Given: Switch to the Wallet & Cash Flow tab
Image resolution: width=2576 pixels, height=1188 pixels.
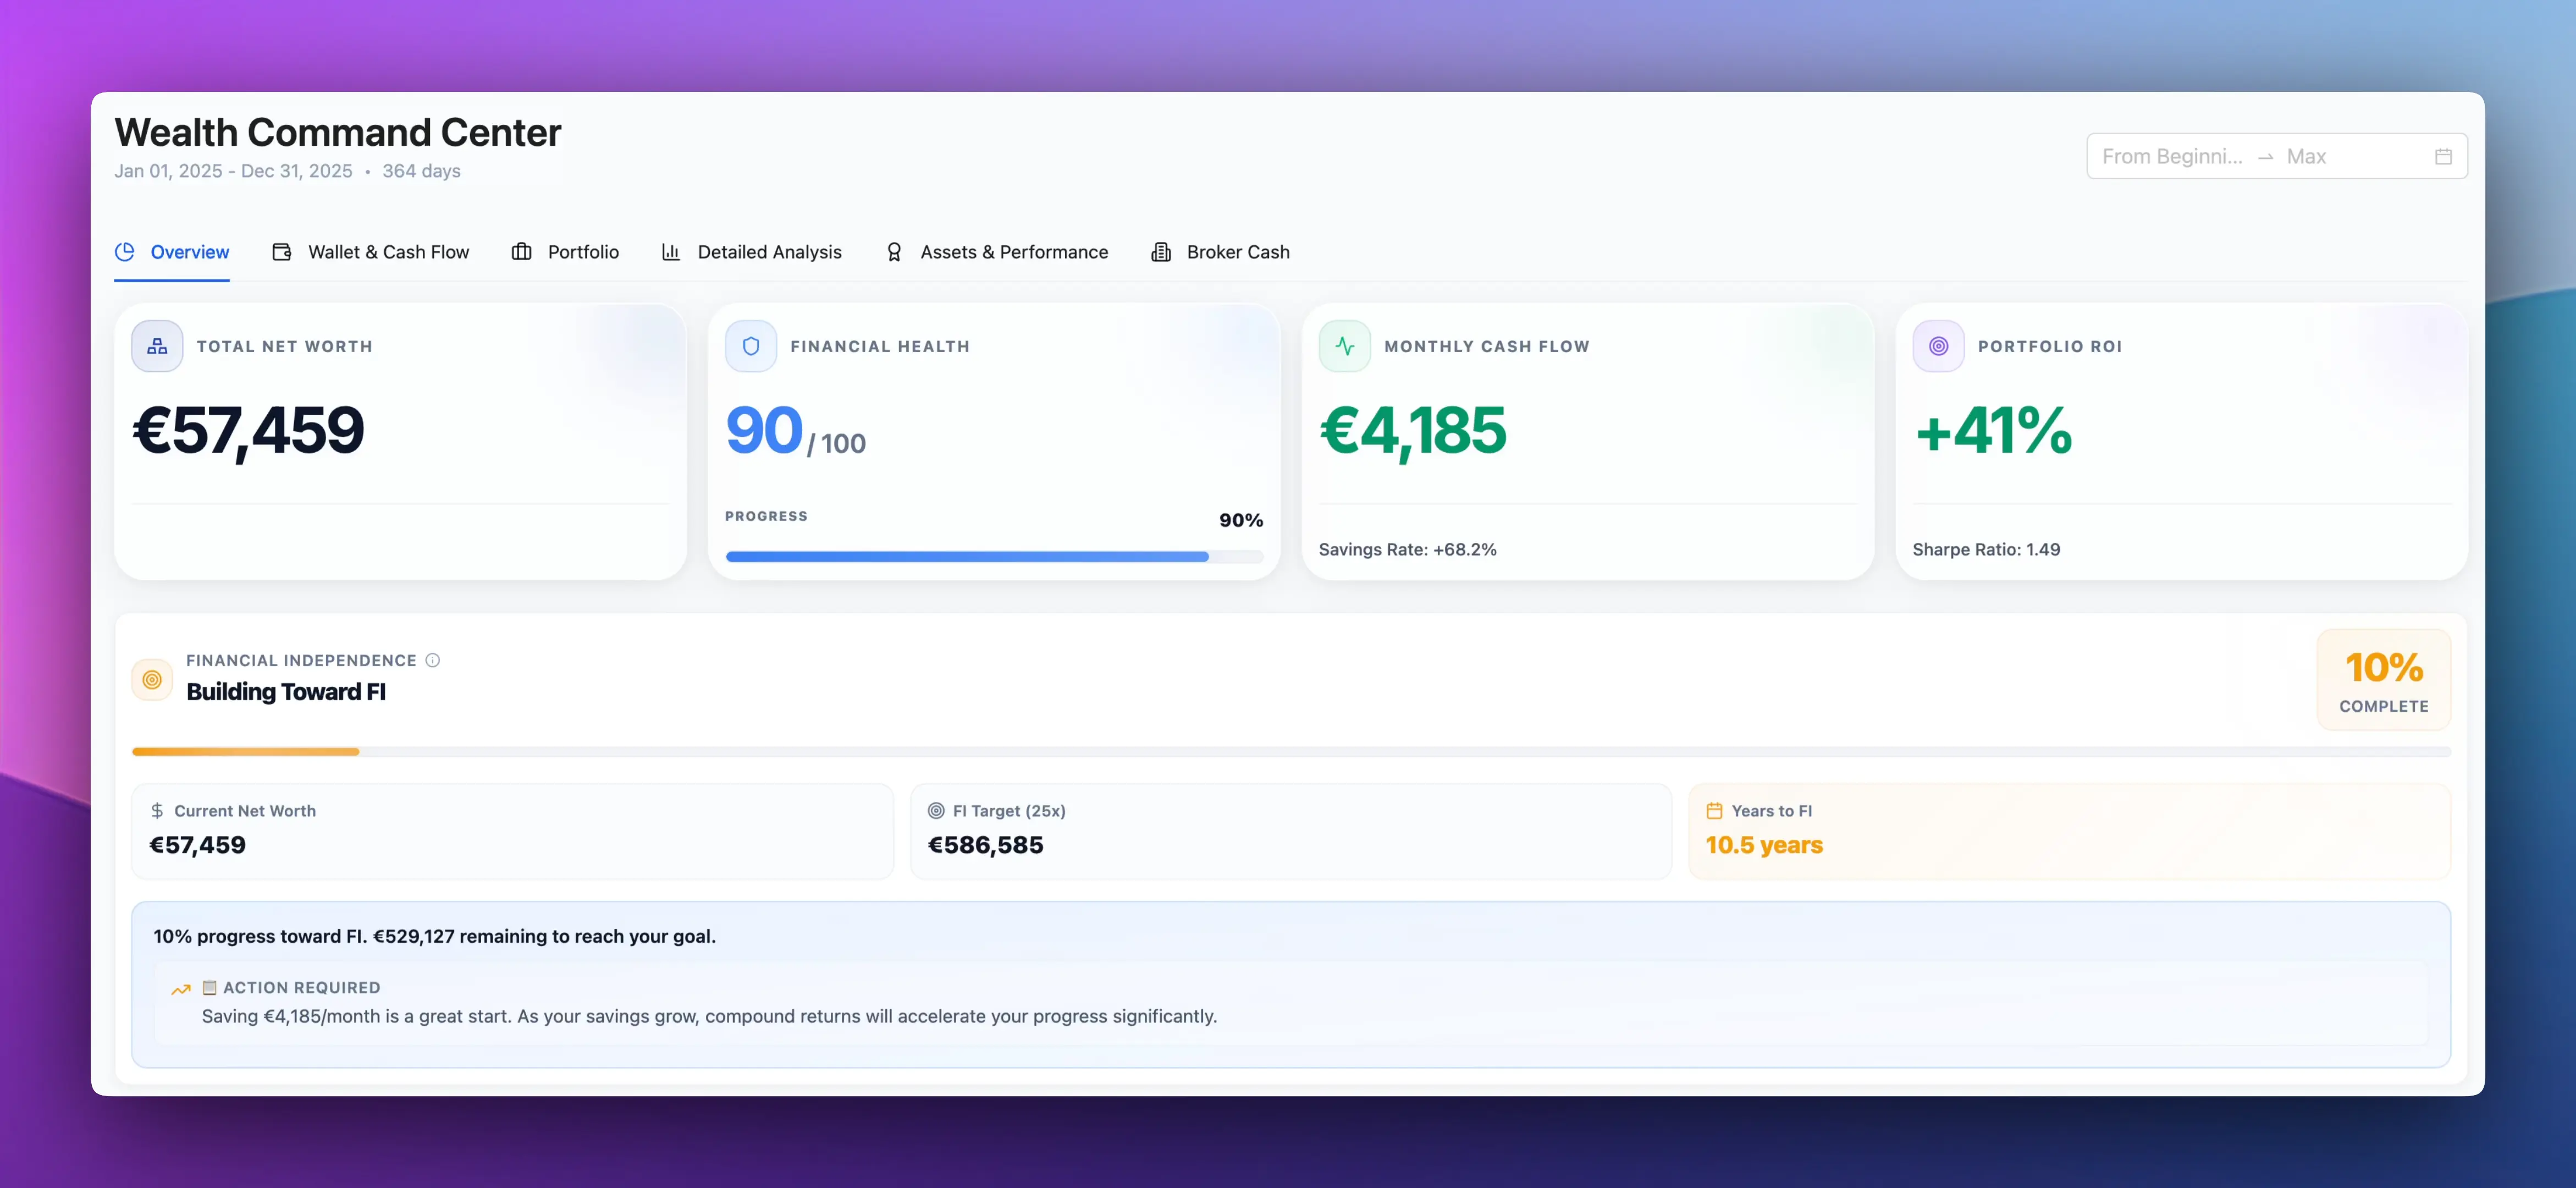Looking at the screenshot, I should (x=388, y=252).
